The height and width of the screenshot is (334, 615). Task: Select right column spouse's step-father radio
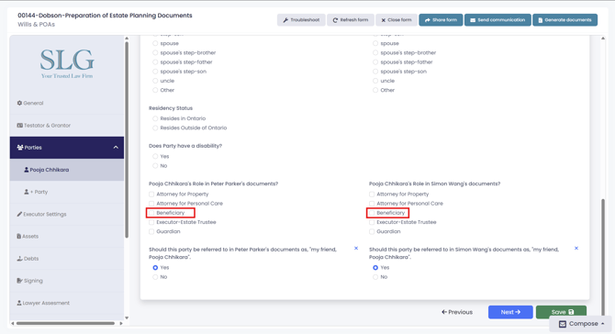coord(375,62)
